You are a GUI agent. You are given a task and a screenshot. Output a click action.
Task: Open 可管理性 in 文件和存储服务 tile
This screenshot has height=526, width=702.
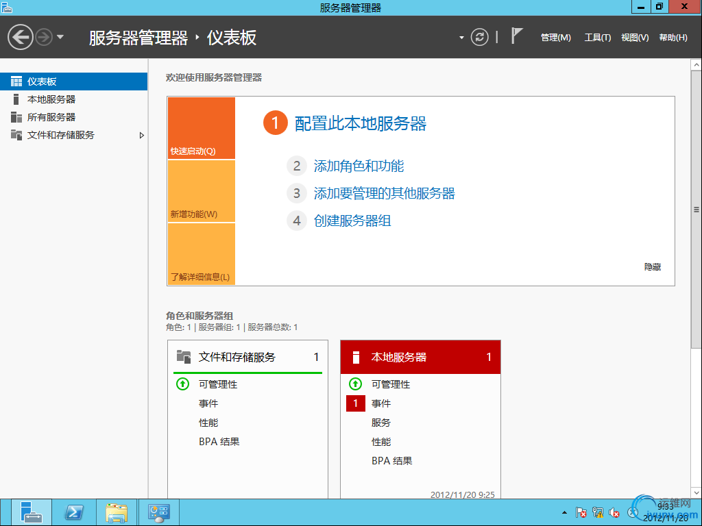218,384
